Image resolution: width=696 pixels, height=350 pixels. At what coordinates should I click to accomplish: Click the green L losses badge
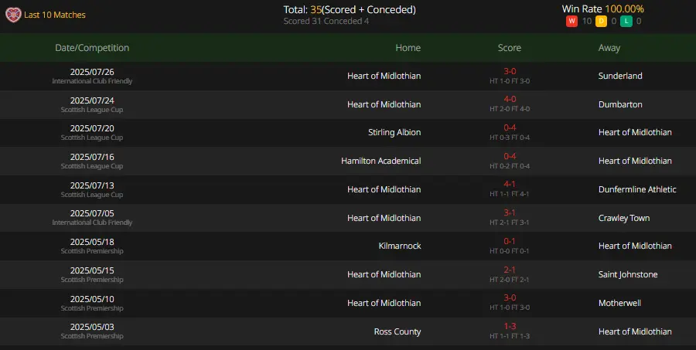tap(626, 21)
